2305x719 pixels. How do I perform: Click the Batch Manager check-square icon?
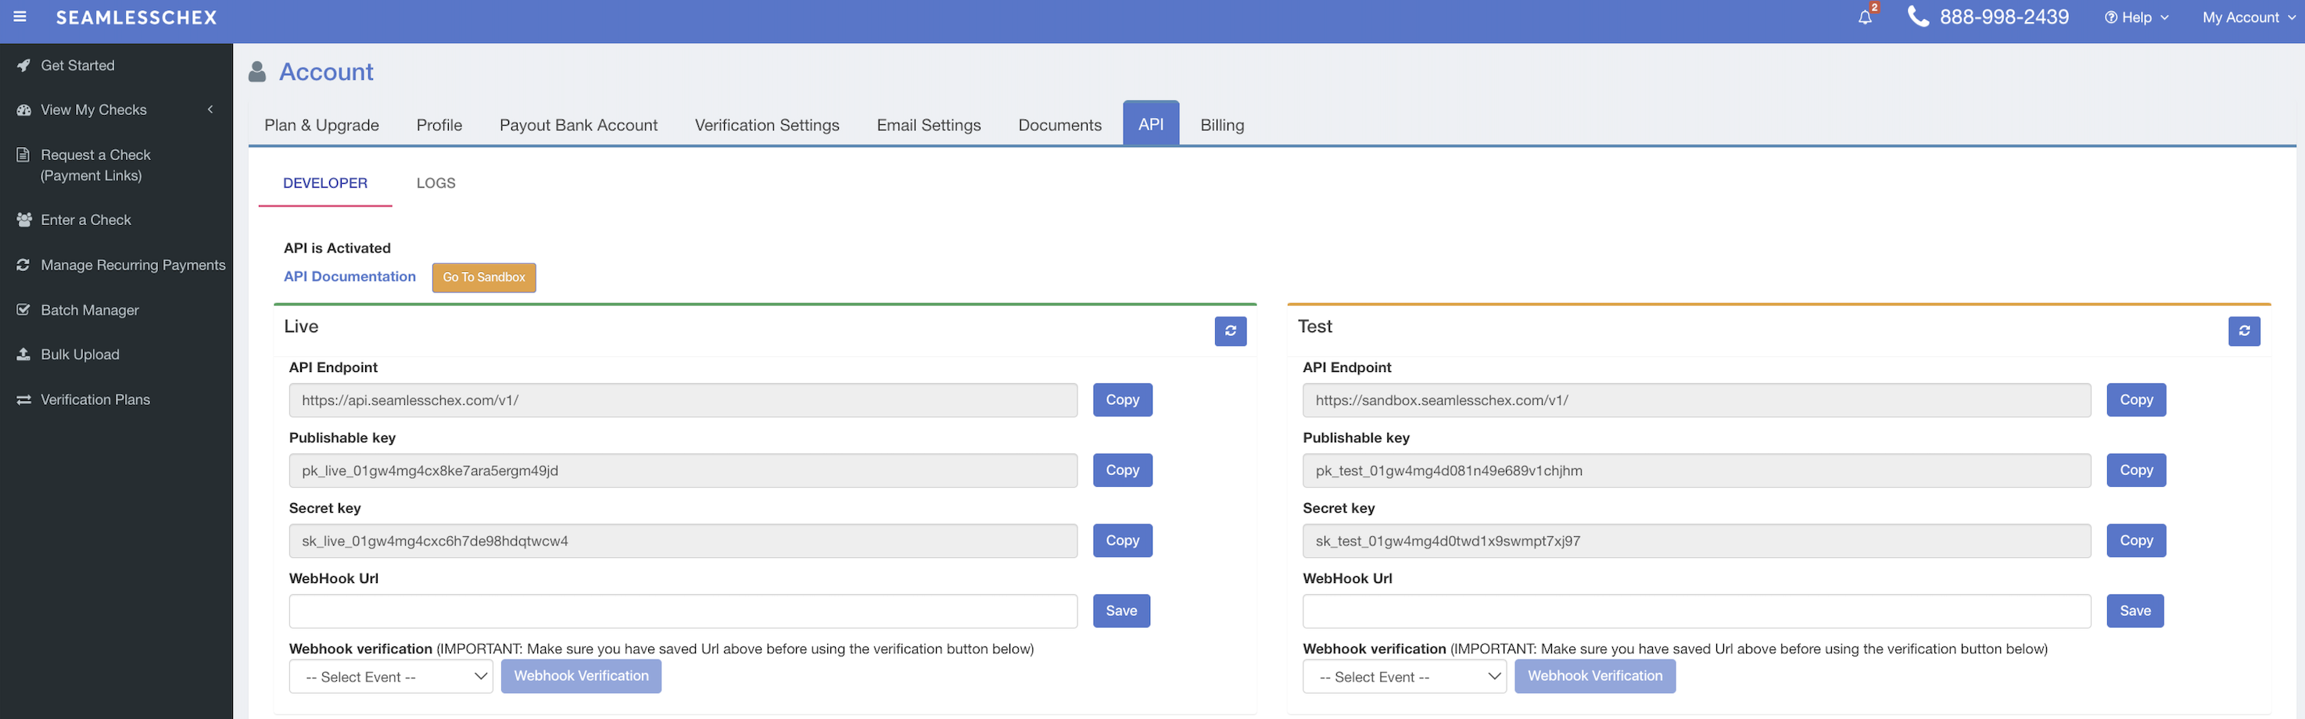click(23, 309)
